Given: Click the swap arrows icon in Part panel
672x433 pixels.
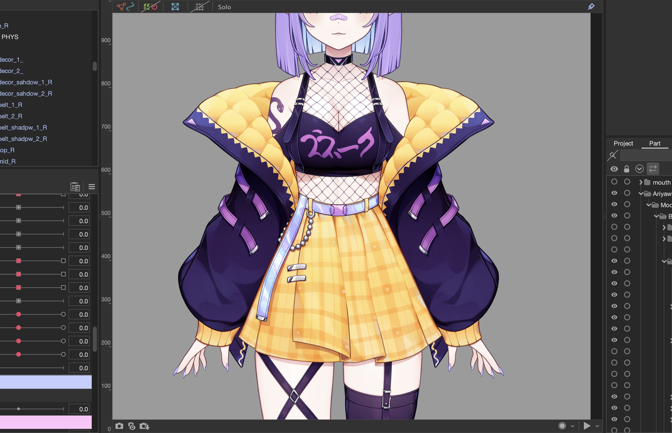Looking at the screenshot, I should coord(653,169).
